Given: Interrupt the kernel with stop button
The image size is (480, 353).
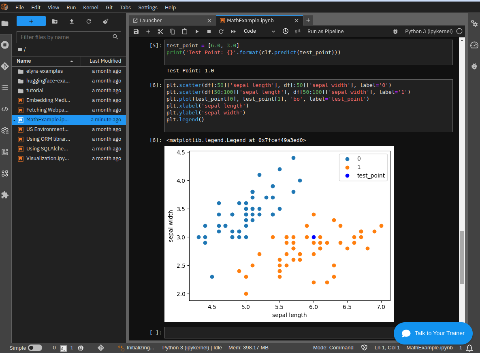Looking at the screenshot, I should point(209,32).
